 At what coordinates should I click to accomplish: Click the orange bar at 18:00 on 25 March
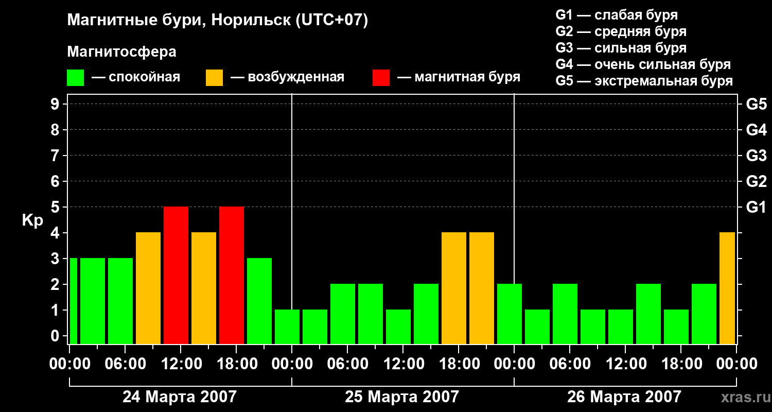[454, 288]
